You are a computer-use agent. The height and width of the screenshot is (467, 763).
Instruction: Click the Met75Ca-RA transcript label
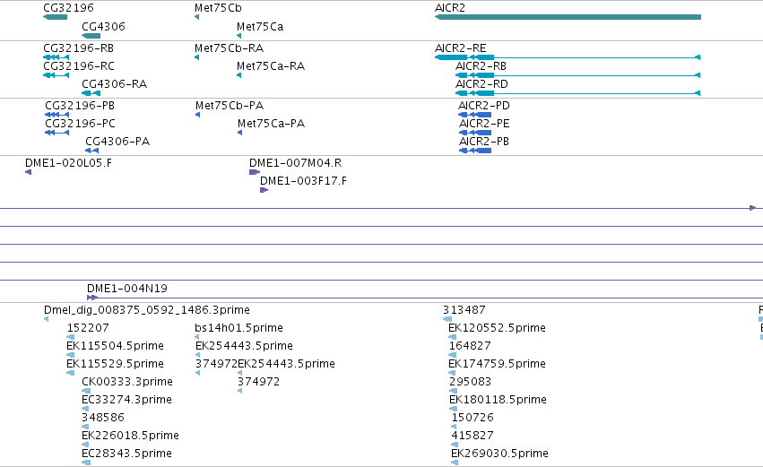tap(271, 66)
